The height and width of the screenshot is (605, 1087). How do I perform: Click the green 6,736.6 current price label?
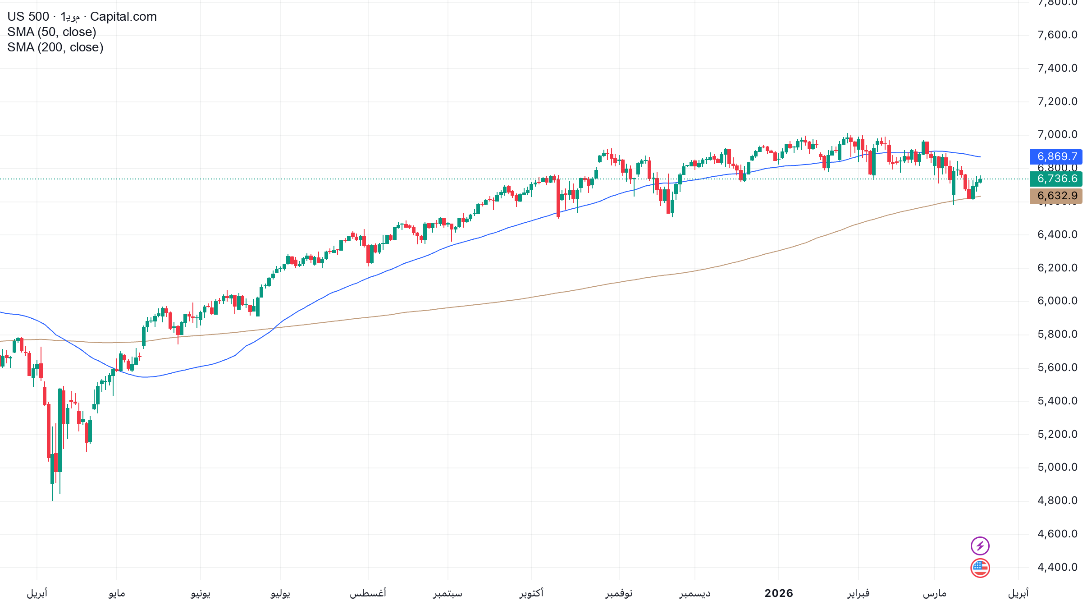(x=1056, y=179)
